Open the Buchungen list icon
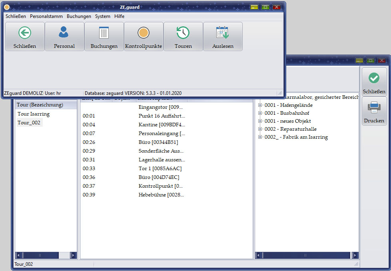This screenshot has width=391, height=271. 104,33
